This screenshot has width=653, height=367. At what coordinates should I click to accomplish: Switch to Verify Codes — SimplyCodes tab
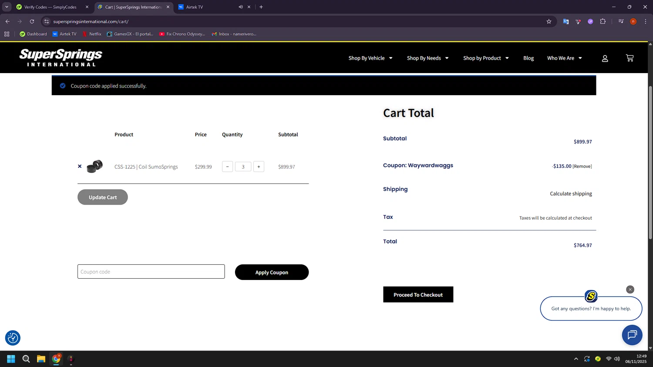pyautogui.click(x=50, y=7)
